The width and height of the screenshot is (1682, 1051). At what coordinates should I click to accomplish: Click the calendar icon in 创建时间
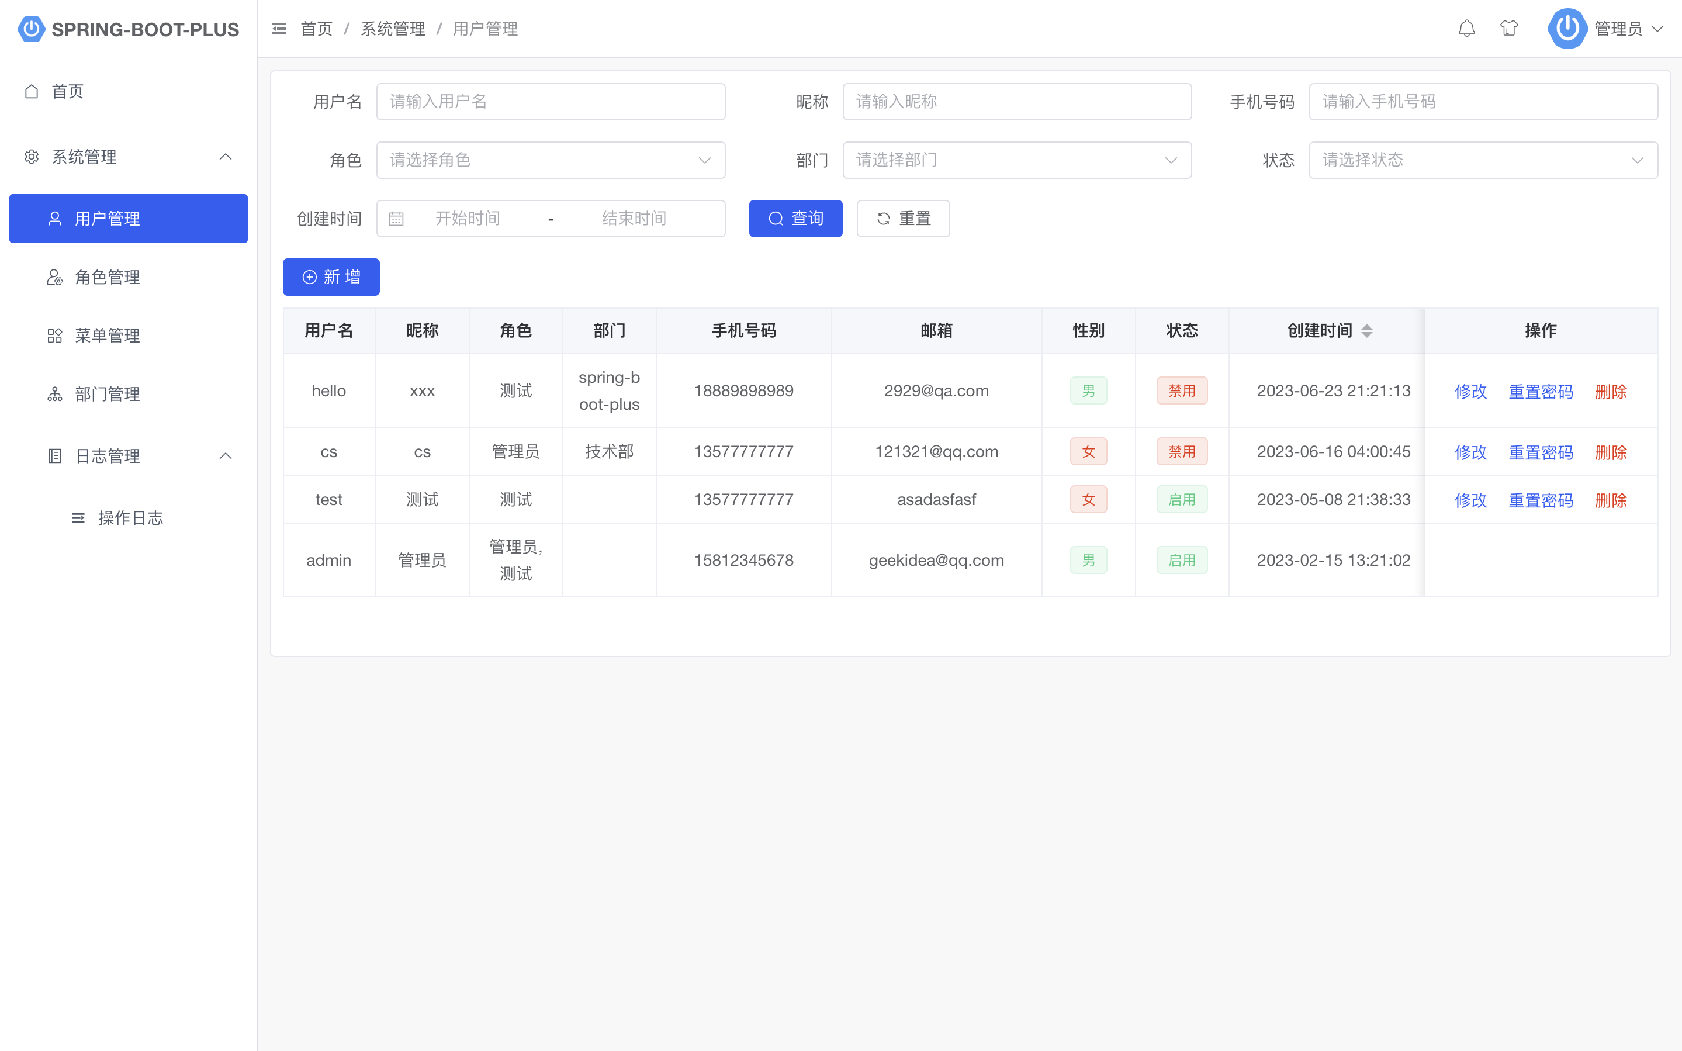(x=396, y=219)
